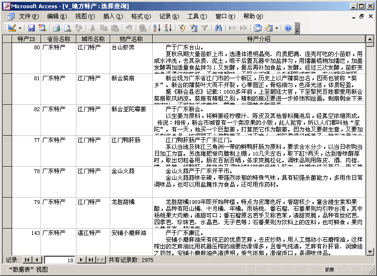The height and width of the screenshot is (276, 377).
Task: Print the datasheet using printer icon
Action: (x=56, y=28)
